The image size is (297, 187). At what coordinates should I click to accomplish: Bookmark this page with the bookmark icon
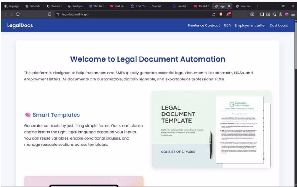click(x=50, y=14)
